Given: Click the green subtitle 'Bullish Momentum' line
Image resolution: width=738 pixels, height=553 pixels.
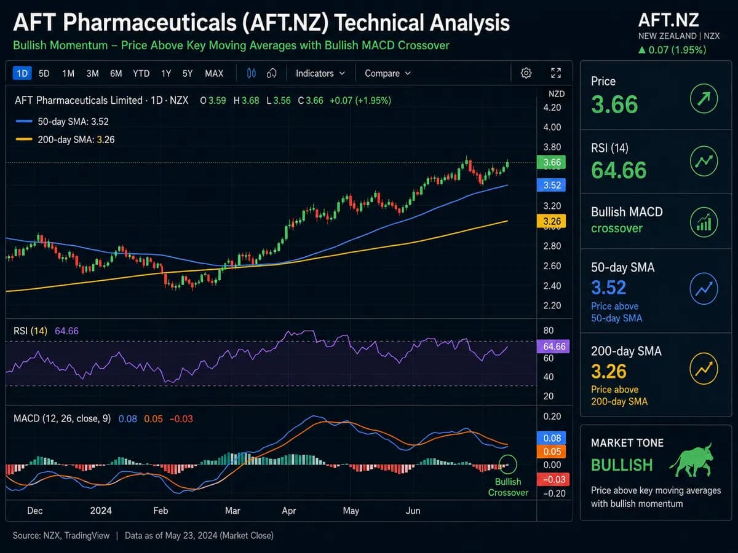Looking at the screenshot, I should (231, 45).
